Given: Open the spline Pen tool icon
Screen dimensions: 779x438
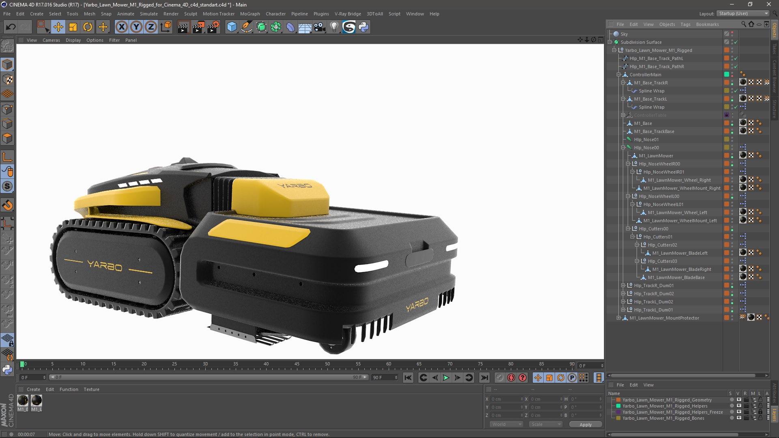Looking at the screenshot, I should (x=246, y=27).
